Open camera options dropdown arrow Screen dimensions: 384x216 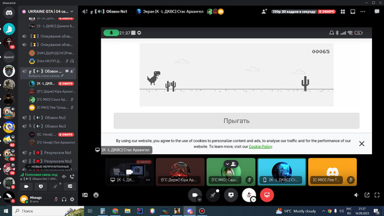(200, 200)
